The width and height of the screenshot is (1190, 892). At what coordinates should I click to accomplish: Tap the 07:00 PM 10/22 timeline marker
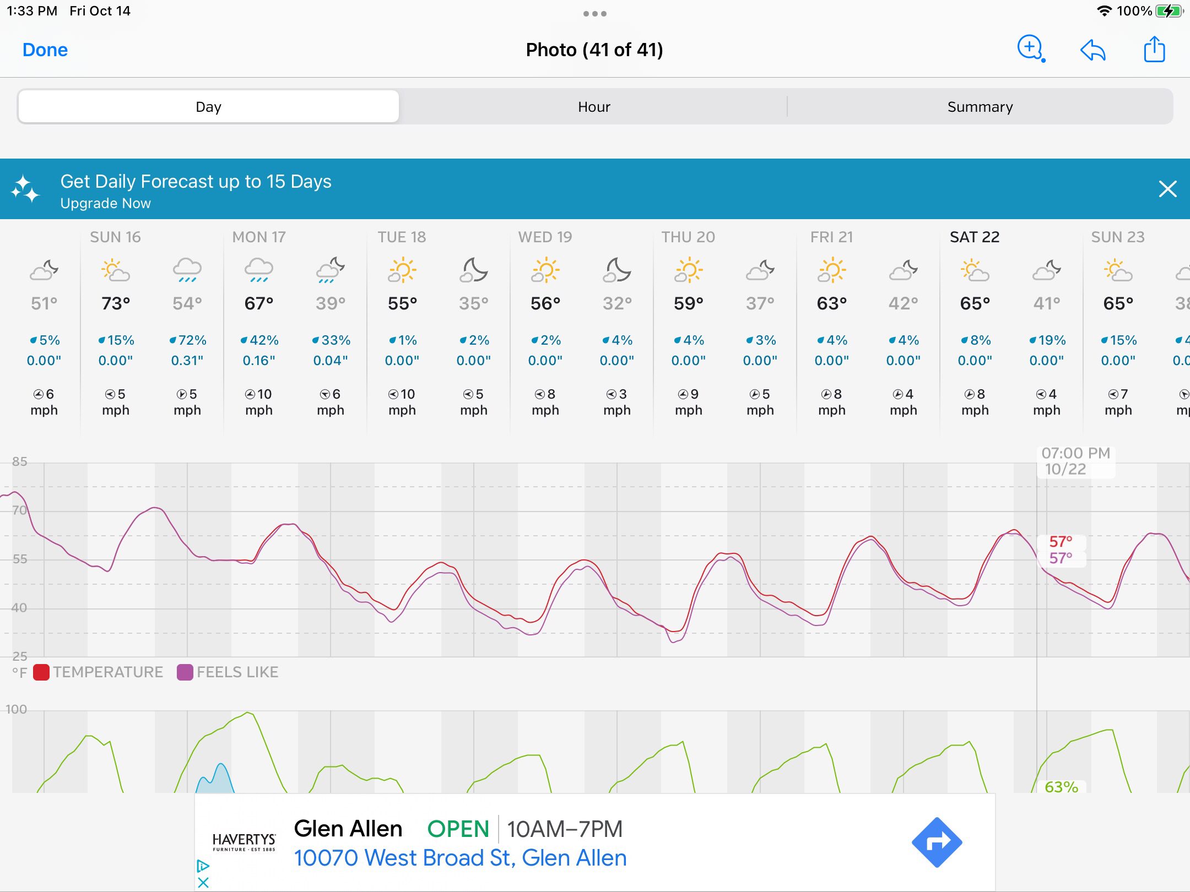[x=1075, y=461]
